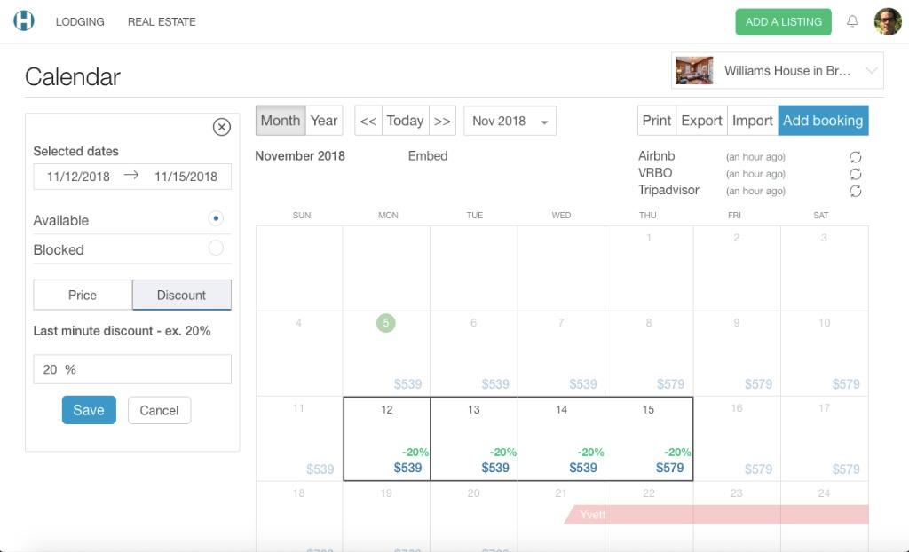Click the Houfy logo icon

click(24, 21)
